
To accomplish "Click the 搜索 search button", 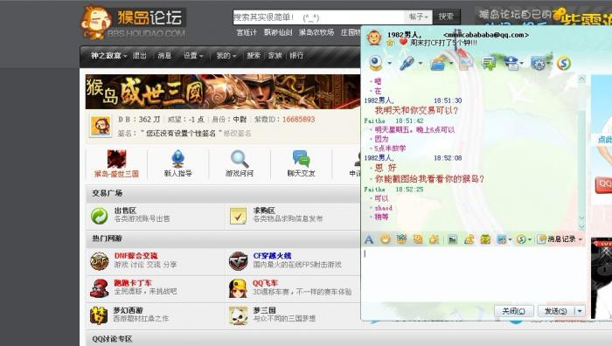I will (446, 17).
